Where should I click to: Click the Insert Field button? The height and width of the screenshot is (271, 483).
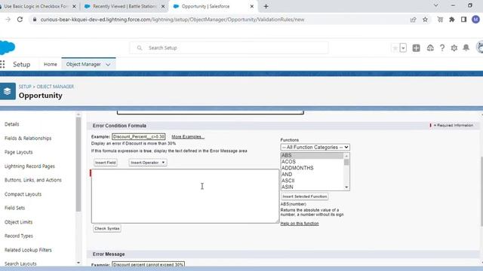[x=106, y=163]
